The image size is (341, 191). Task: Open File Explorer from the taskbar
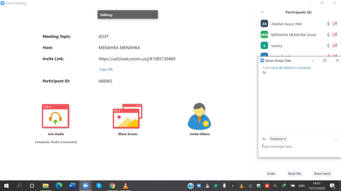point(45,186)
